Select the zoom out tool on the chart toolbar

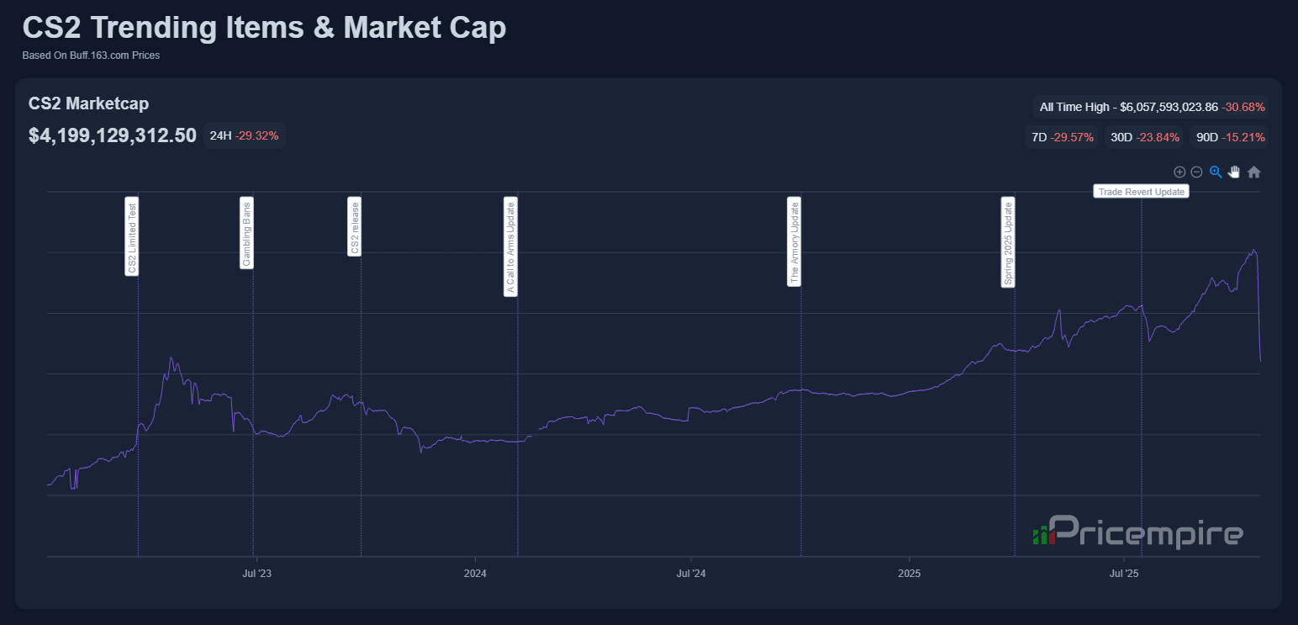pos(1197,172)
